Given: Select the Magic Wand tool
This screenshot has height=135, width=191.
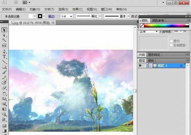Looking at the screenshot, I should click(x=4, y=40).
